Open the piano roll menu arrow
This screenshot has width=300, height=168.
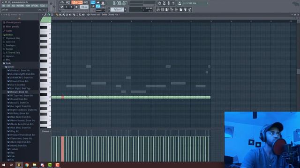coord(42,14)
